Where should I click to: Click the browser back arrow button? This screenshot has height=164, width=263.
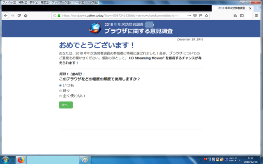(6, 16)
